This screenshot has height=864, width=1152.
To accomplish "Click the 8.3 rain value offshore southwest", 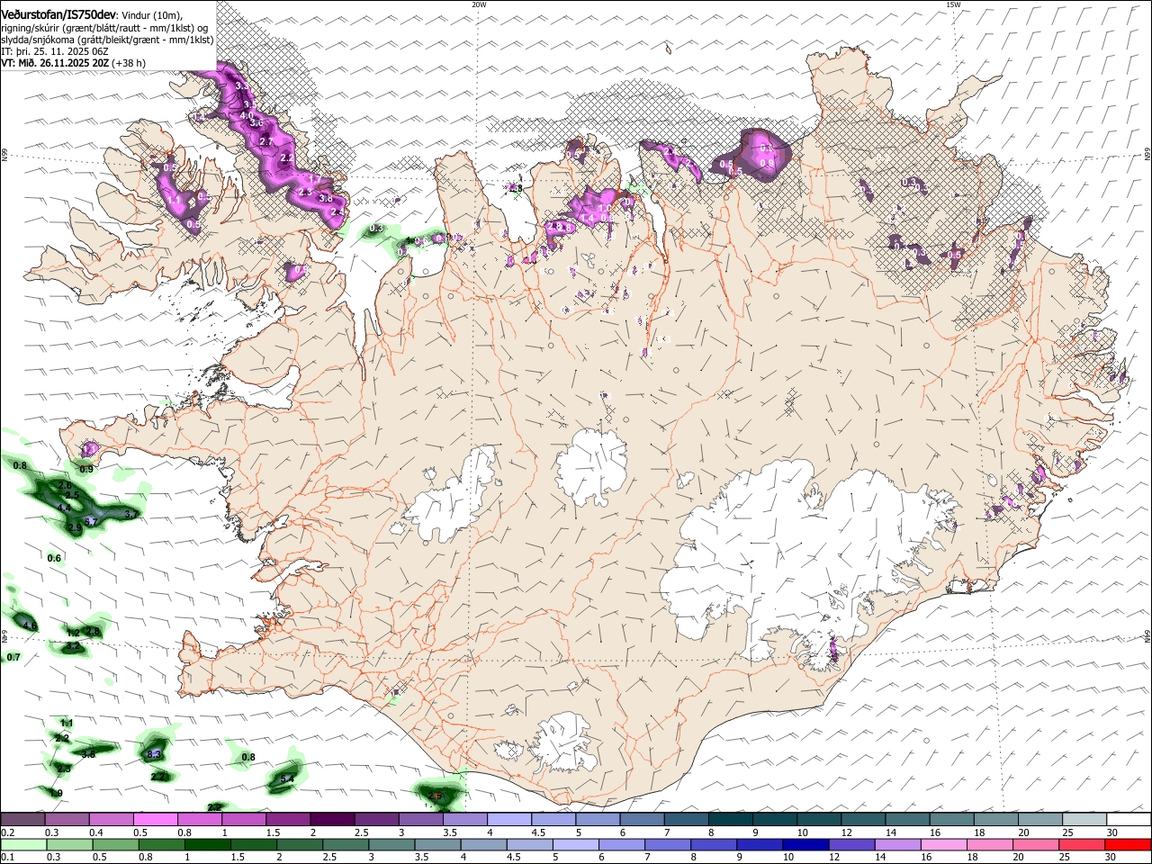I will click(153, 753).
